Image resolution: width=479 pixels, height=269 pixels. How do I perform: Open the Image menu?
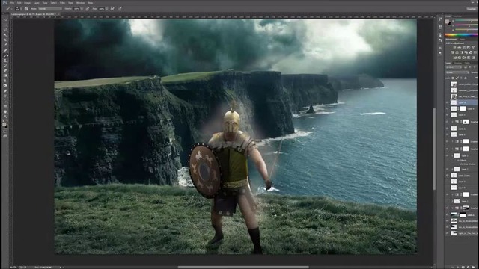point(27,3)
